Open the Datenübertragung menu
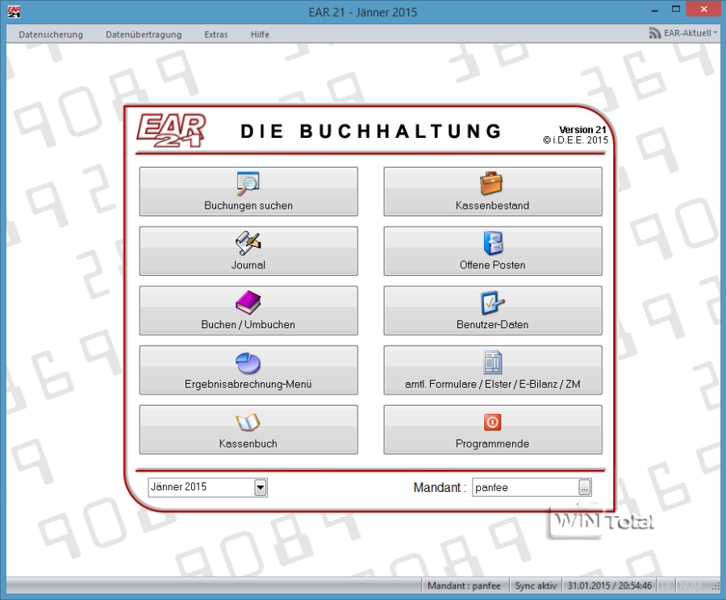 pos(144,34)
